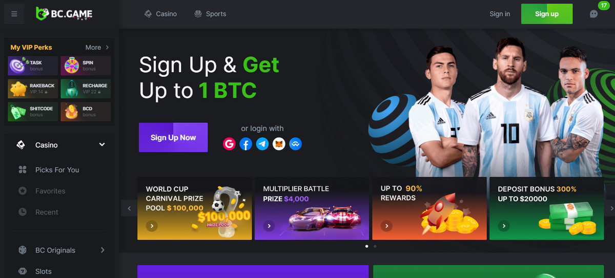This screenshot has height=278, width=615.
Task: Expand My VIP Perks with More
Action: coord(97,47)
